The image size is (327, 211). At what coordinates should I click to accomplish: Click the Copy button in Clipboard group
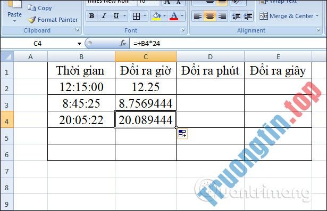click(x=40, y=8)
